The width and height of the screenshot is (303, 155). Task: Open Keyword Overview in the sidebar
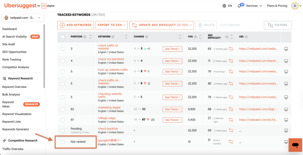(x=15, y=87)
